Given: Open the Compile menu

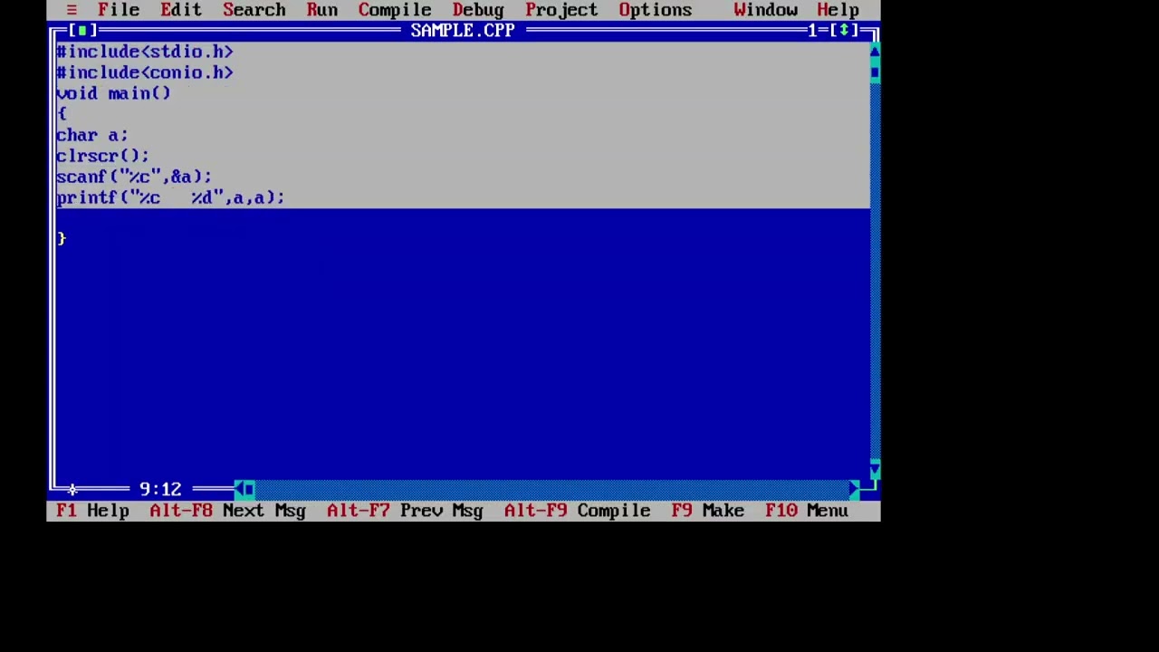Looking at the screenshot, I should click(395, 10).
